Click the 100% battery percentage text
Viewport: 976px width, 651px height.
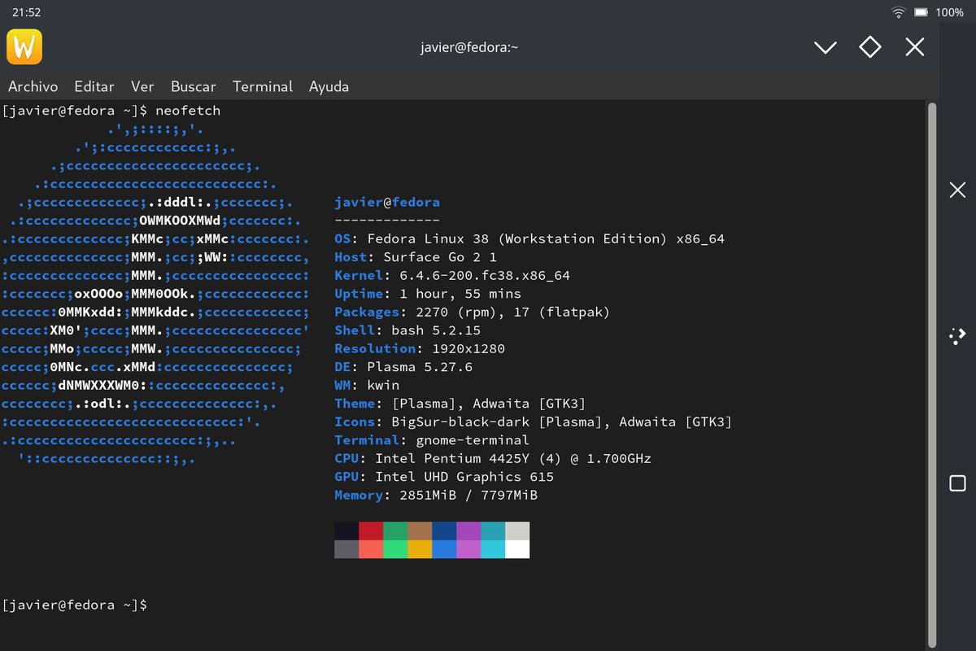click(949, 12)
